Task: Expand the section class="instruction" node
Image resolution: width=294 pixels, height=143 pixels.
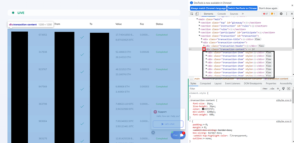Action: pos(200,26)
